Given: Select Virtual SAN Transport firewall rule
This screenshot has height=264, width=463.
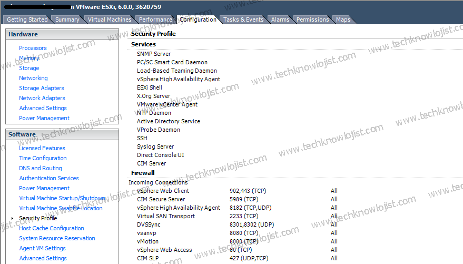Looking at the screenshot, I should coord(166,216).
